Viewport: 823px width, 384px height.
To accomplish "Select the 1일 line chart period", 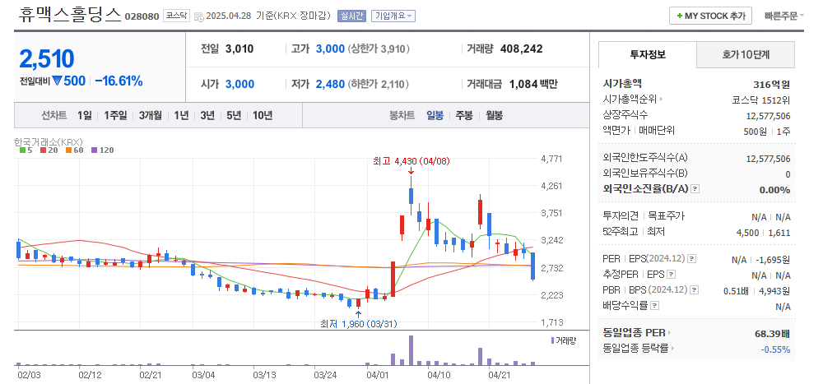I will pos(84,115).
